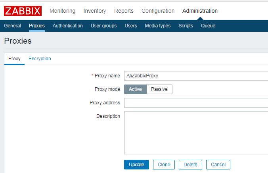Open Authentication settings
This screenshot has width=268, height=173.
68,26
